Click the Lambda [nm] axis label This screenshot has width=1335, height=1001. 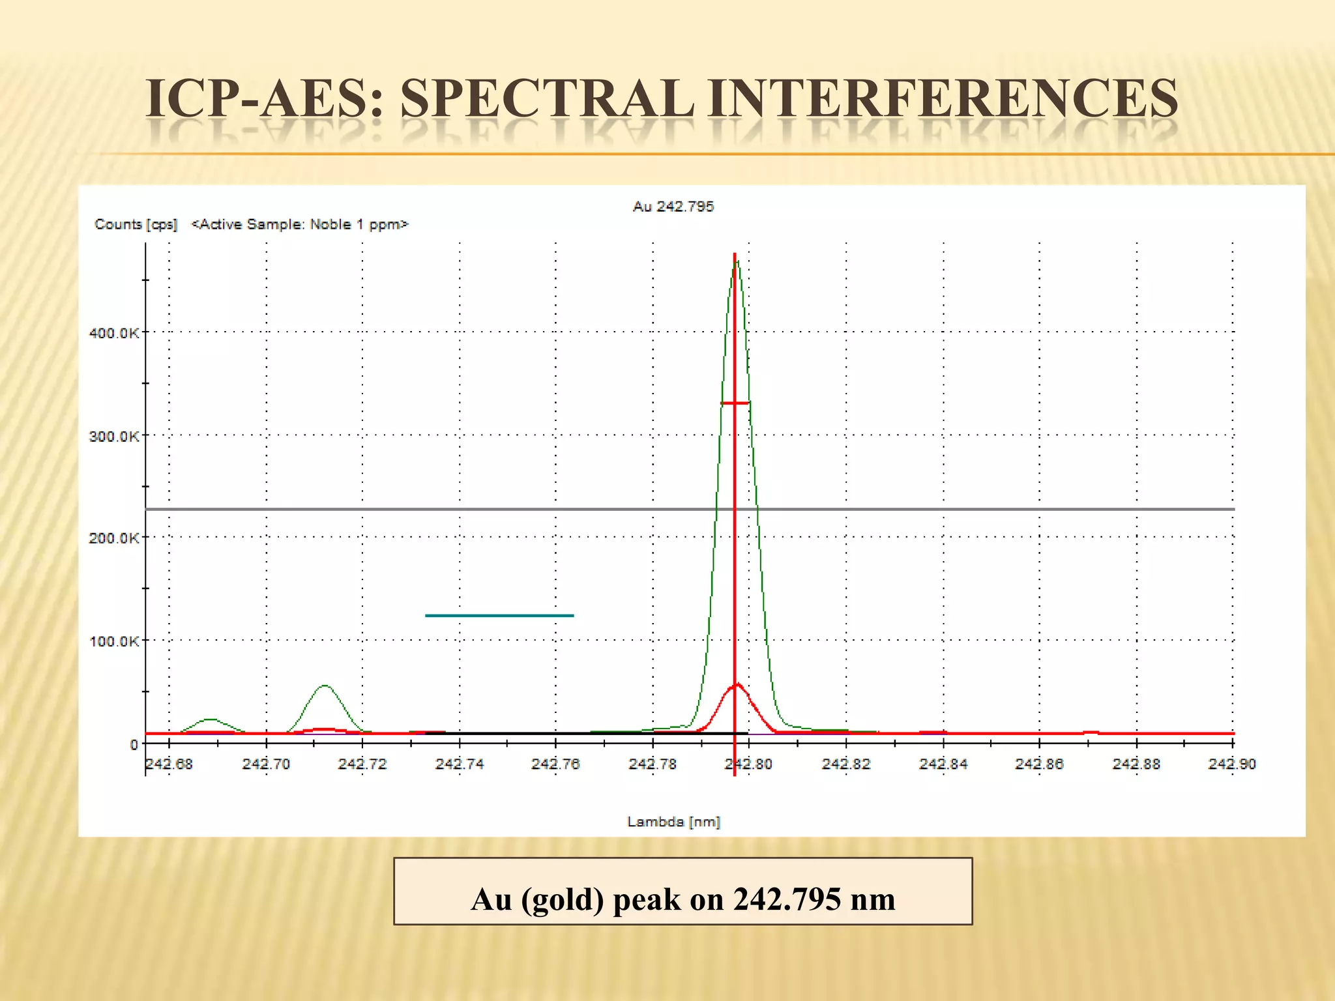(673, 822)
